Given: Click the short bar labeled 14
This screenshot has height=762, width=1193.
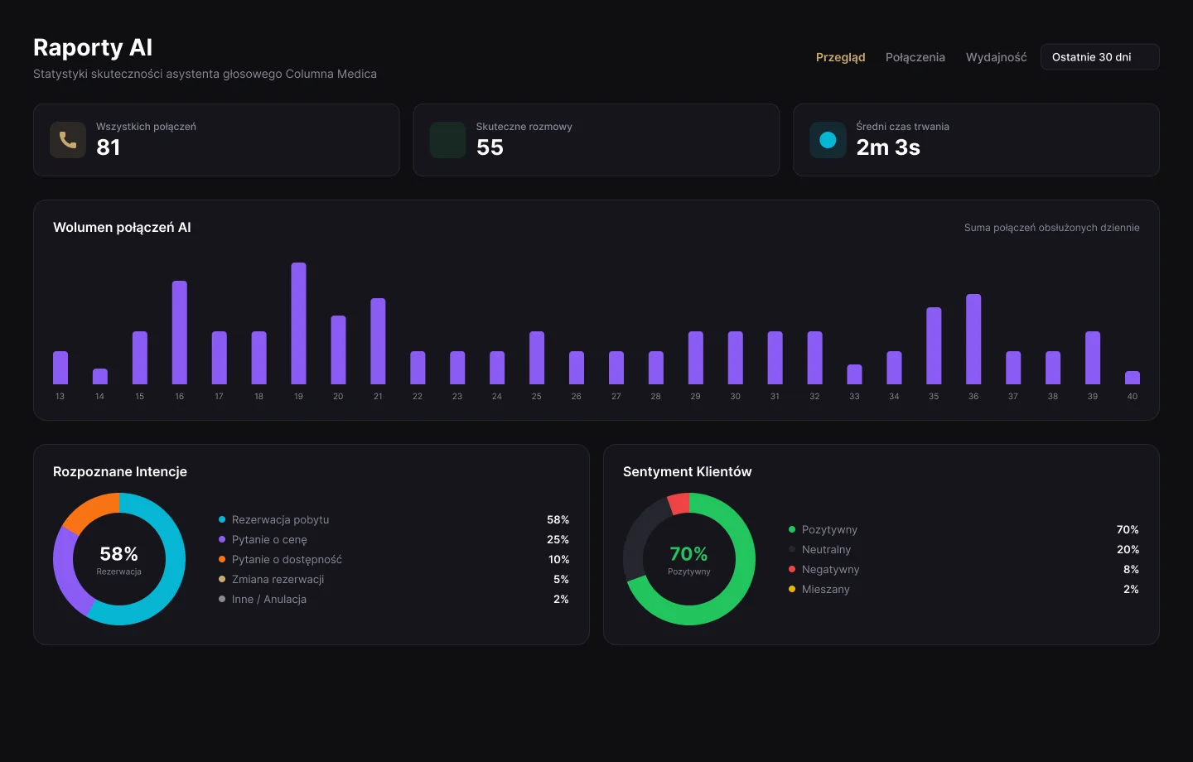Looking at the screenshot, I should (99, 376).
